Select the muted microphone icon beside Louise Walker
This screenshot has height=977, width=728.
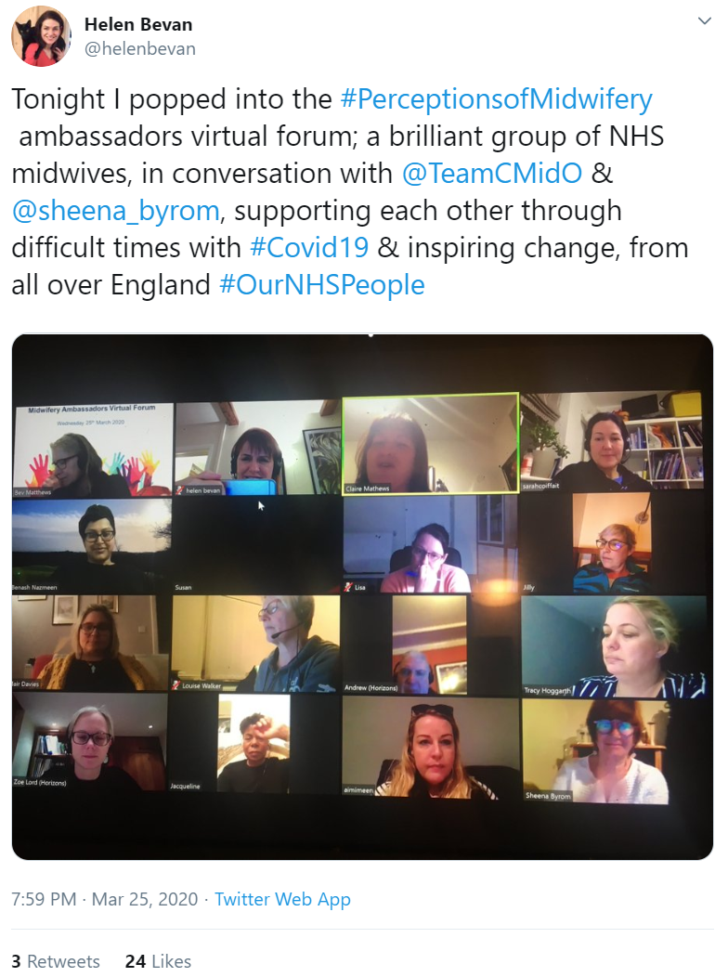point(176,685)
